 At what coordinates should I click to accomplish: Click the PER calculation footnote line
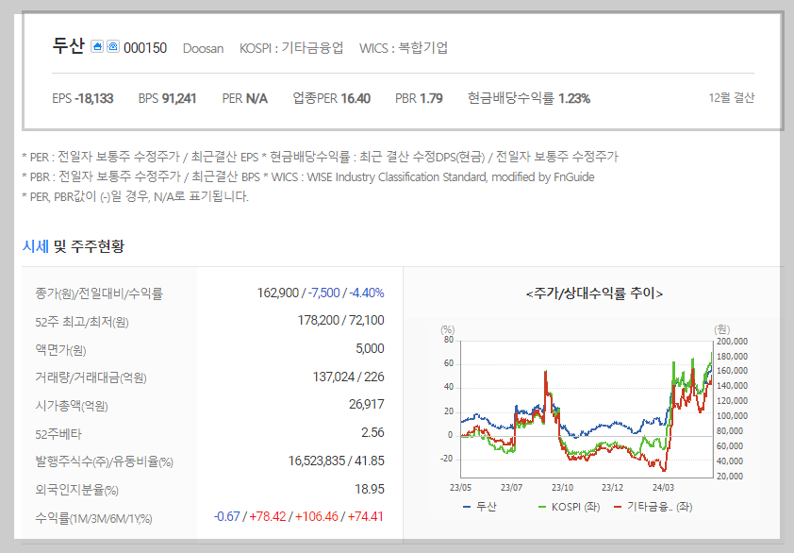pyautogui.click(x=320, y=157)
